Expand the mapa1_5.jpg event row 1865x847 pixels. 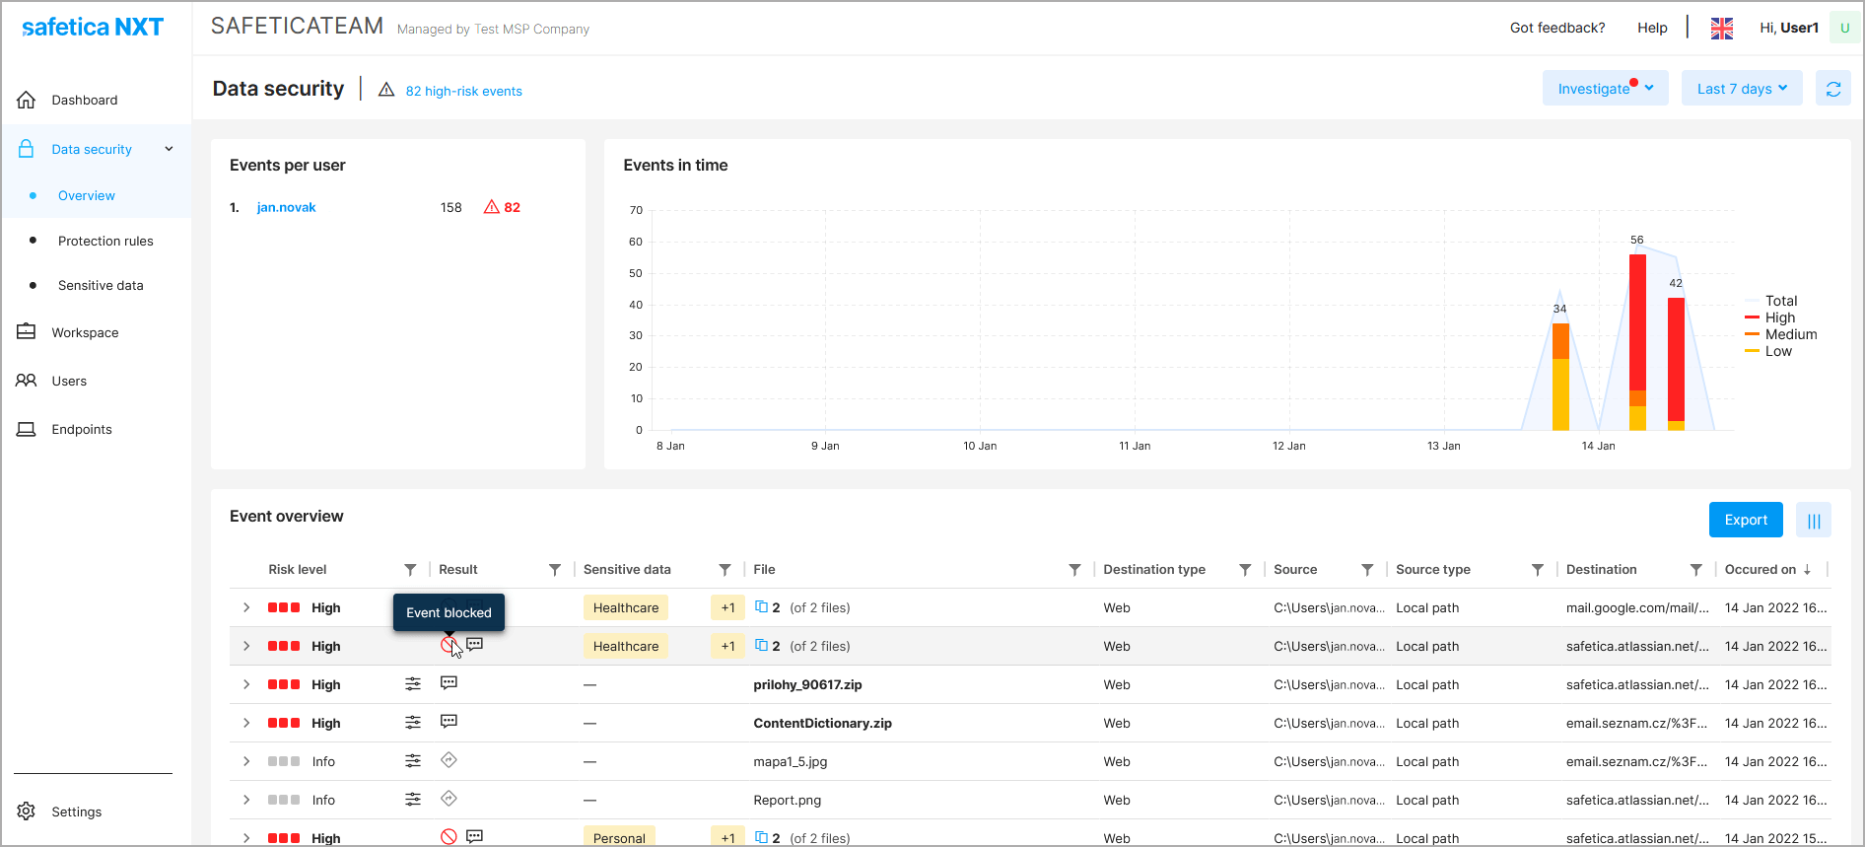coord(246,761)
